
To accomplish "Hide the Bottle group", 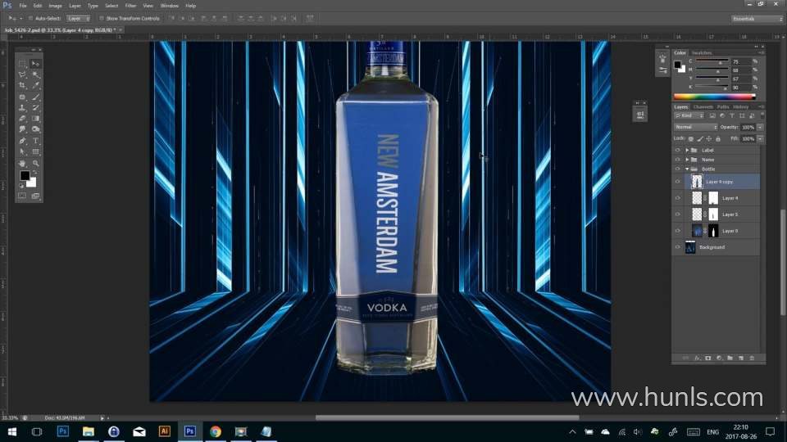I will 678,169.
